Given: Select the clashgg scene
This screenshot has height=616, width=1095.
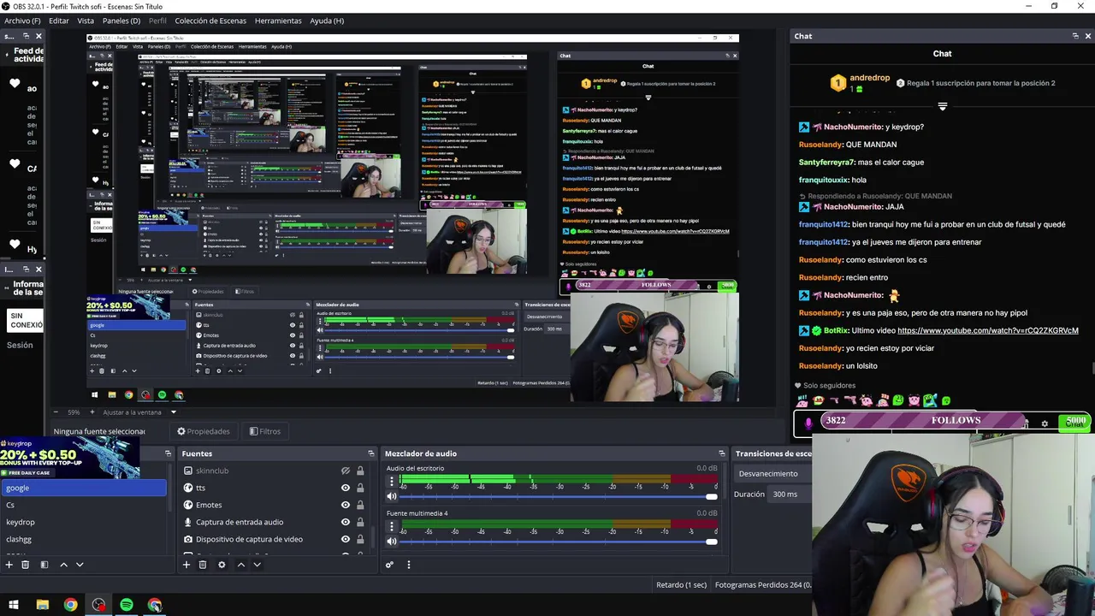Looking at the screenshot, I should pyautogui.click(x=84, y=539).
